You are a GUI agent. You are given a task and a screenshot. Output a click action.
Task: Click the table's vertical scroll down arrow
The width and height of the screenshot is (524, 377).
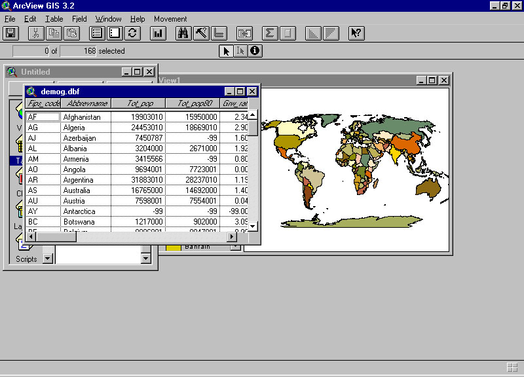click(x=252, y=226)
